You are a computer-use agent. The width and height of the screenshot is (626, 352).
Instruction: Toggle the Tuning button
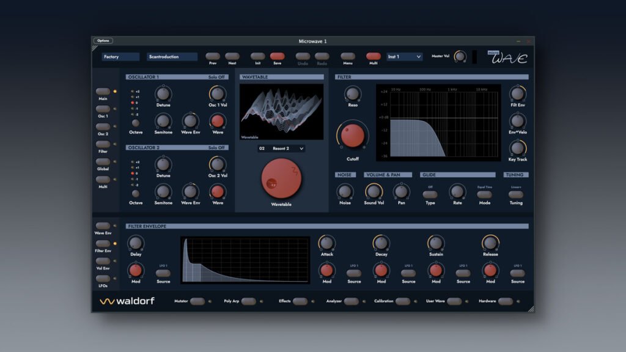[x=516, y=194]
